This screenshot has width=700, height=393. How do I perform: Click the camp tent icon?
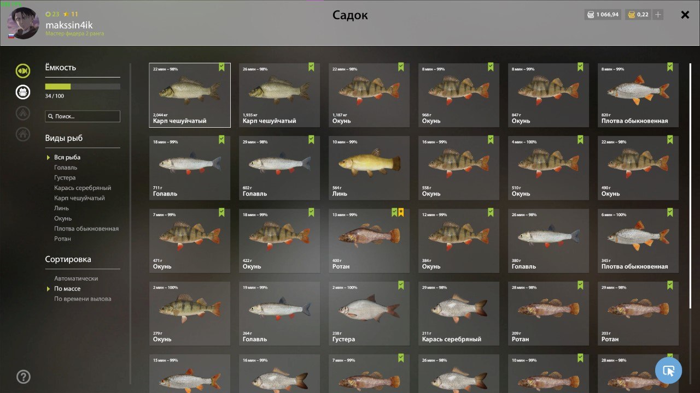tap(23, 112)
